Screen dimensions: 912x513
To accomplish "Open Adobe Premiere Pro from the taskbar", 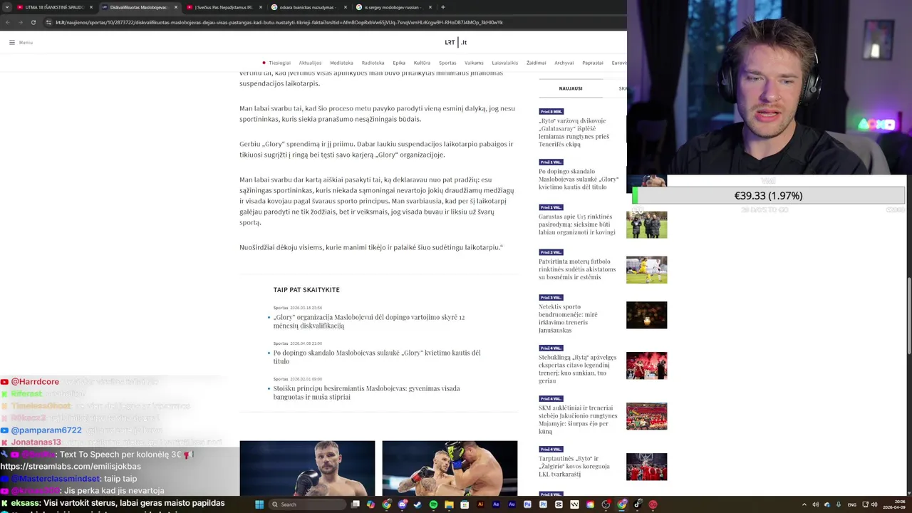I will point(543,504).
